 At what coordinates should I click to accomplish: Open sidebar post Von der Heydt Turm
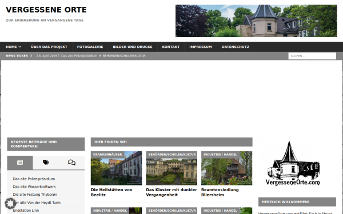coord(37,203)
